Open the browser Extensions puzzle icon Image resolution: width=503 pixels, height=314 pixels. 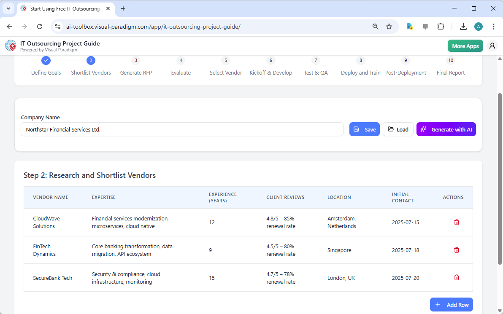coord(441,26)
